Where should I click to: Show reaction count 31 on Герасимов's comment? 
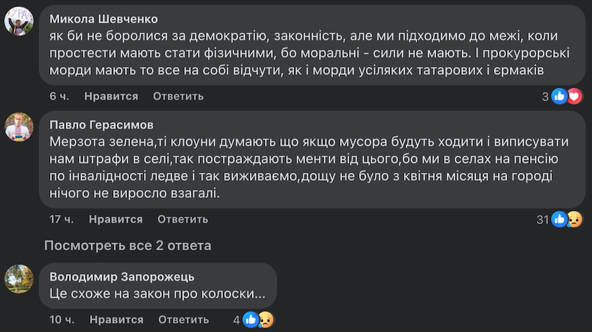[x=542, y=219]
